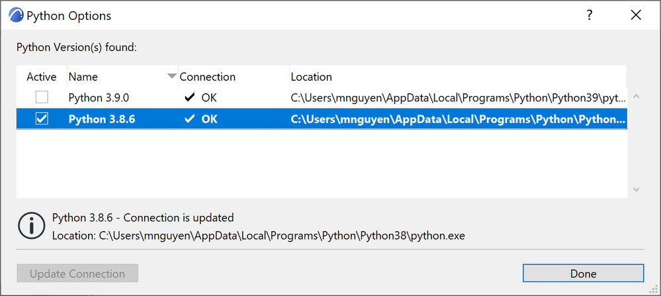The width and height of the screenshot is (661, 296).
Task: Click the sort arrow in Name column
Action: pos(172,77)
